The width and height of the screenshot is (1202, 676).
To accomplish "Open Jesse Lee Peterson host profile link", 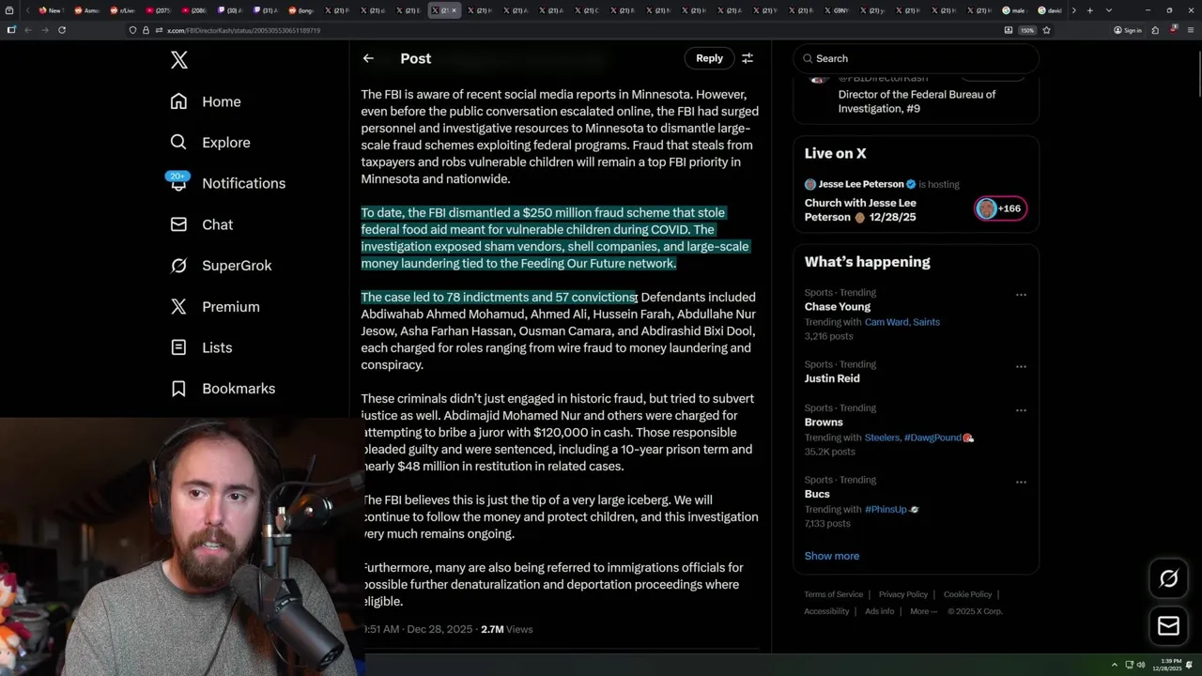I will click(x=860, y=184).
